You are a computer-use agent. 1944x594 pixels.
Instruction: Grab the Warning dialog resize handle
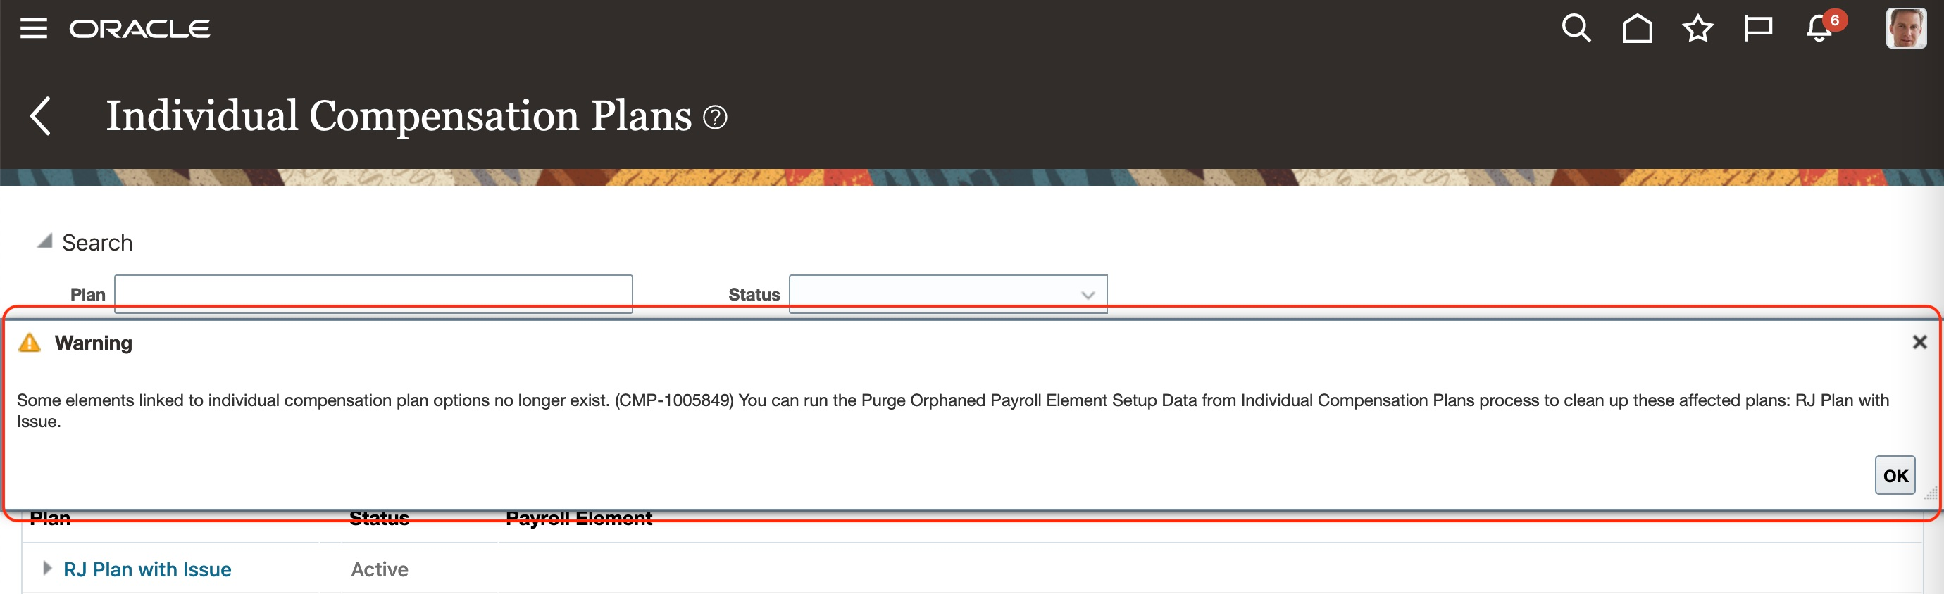tap(1930, 495)
